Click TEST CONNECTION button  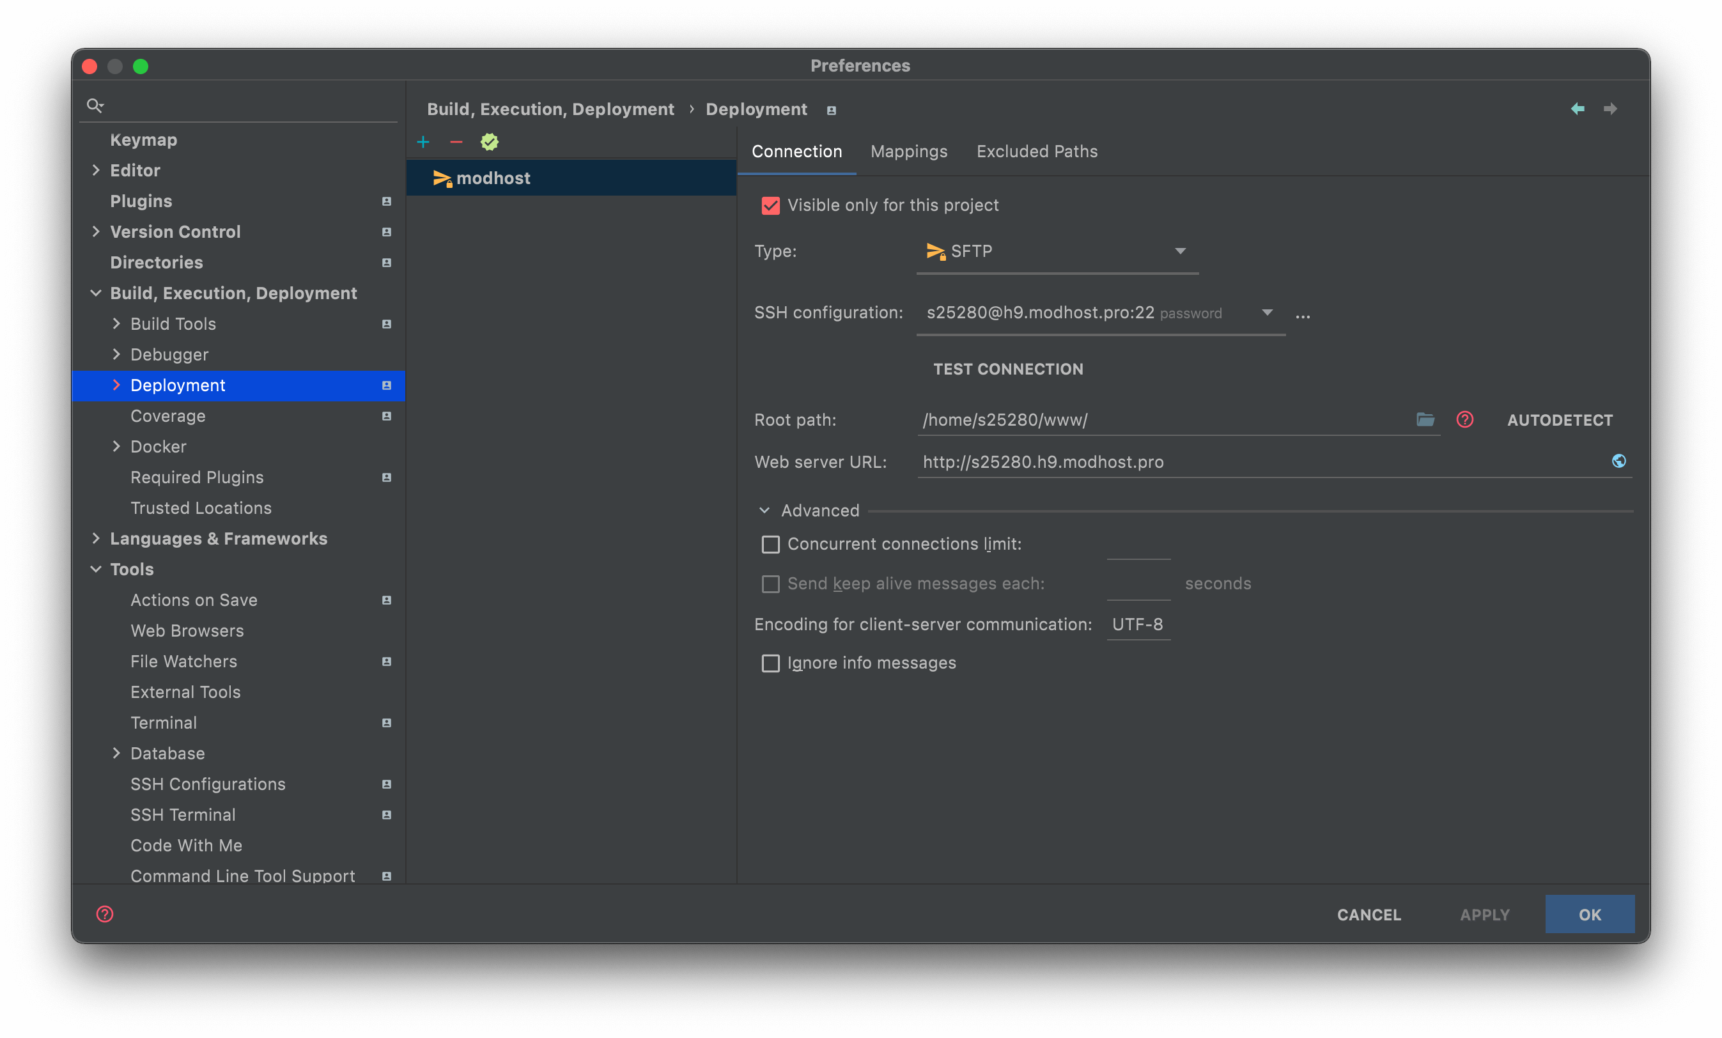1009,368
